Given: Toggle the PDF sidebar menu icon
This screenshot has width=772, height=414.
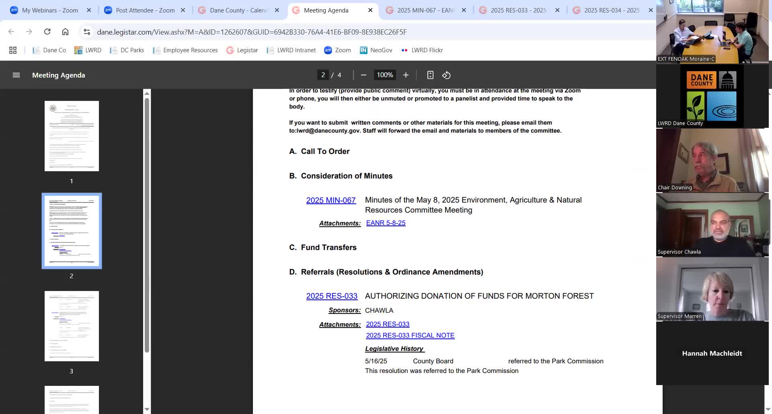Looking at the screenshot, I should pos(16,75).
